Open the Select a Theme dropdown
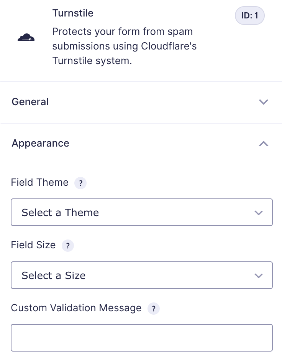This screenshot has height=360, width=282. pyautogui.click(x=141, y=212)
